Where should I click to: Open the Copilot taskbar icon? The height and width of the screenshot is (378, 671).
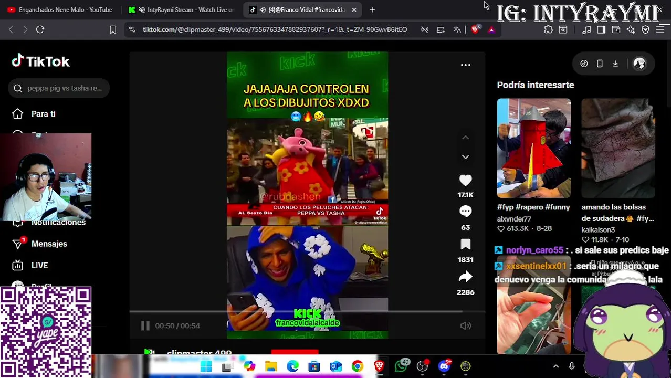249,366
